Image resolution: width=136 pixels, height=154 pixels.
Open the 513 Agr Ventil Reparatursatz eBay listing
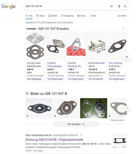pos(35,57)
